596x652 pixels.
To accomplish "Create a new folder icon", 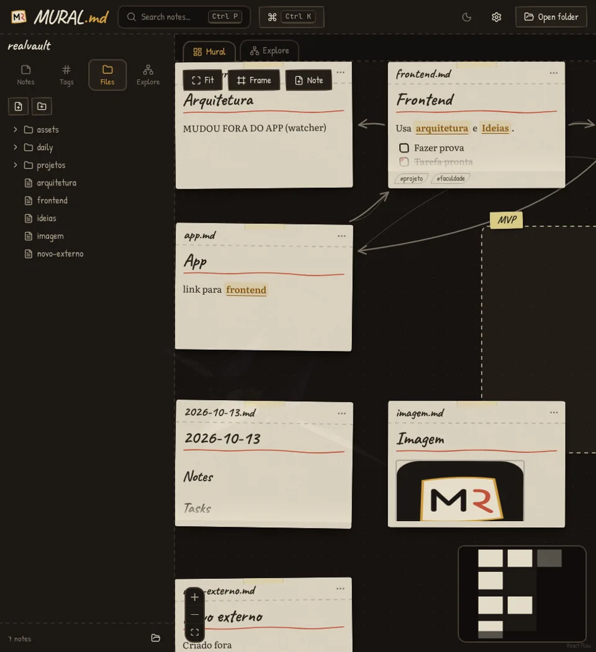I will click(x=42, y=107).
